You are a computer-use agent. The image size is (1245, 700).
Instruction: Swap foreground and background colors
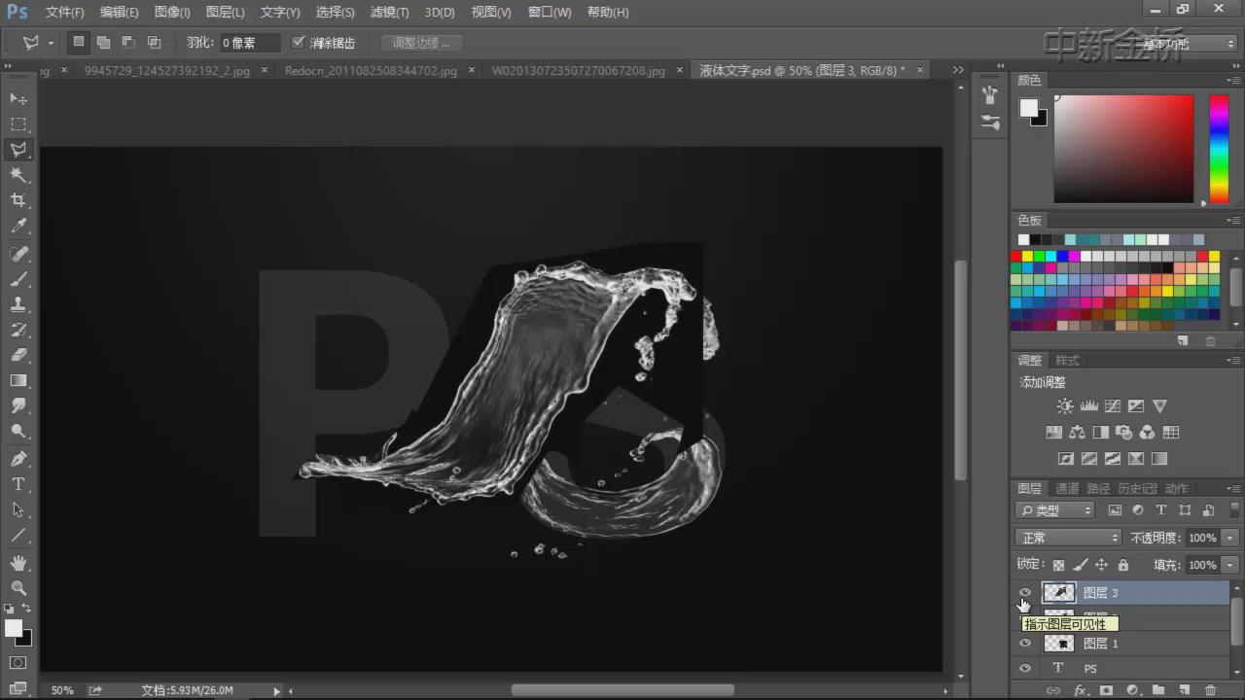(27, 609)
